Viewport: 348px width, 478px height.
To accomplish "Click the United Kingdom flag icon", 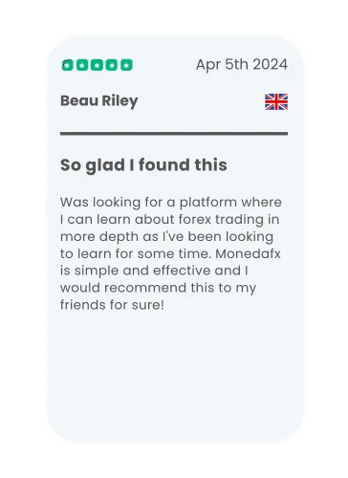I will coord(276,101).
